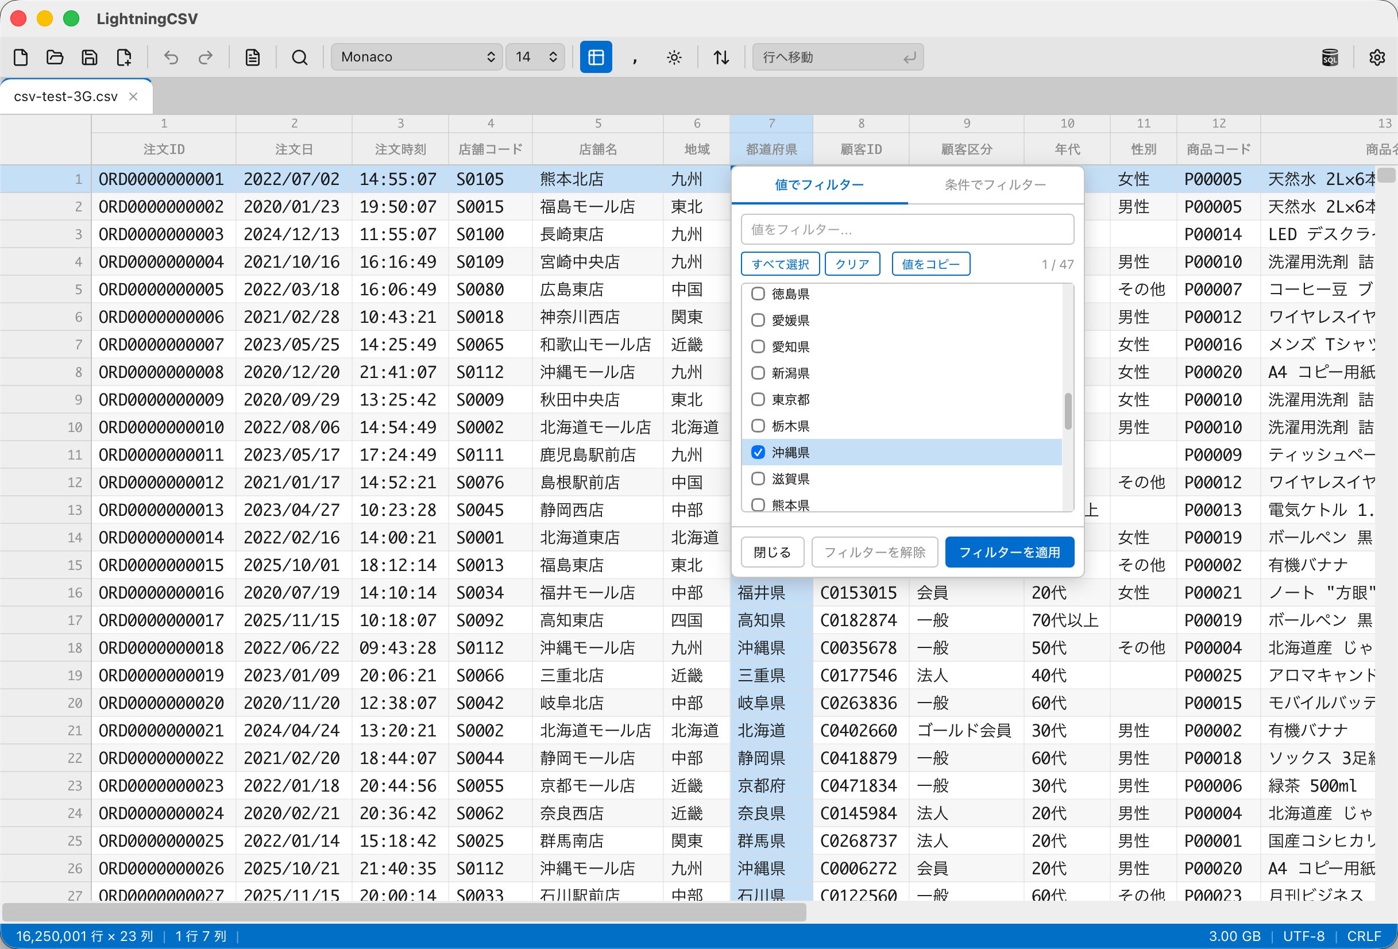
Task: Click the sort up-down arrows icon
Action: [x=721, y=57]
